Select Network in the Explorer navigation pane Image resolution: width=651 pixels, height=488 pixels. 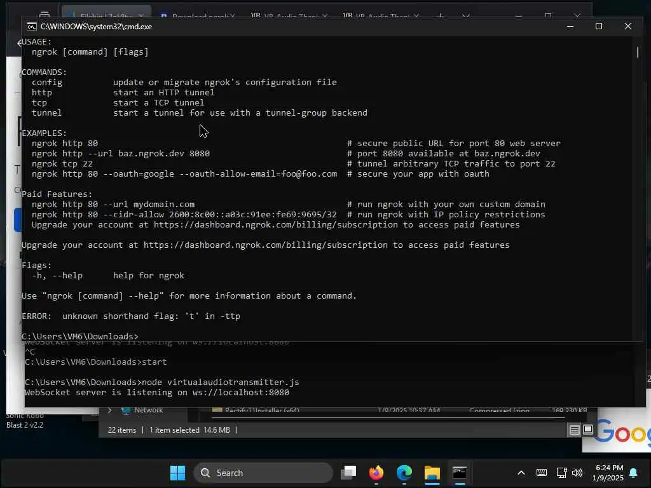(148, 410)
